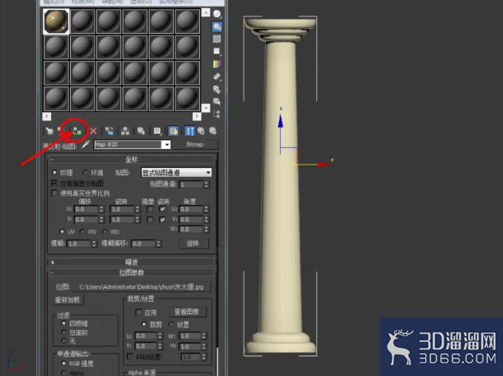Enable the 应用 crop checkbox
The width and height of the screenshot is (503, 376).
(139, 312)
